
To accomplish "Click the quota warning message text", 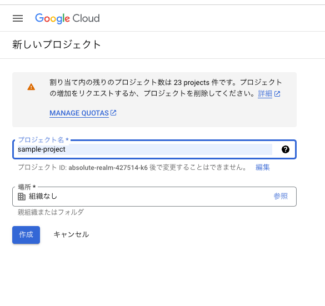I will click(x=166, y=88).
